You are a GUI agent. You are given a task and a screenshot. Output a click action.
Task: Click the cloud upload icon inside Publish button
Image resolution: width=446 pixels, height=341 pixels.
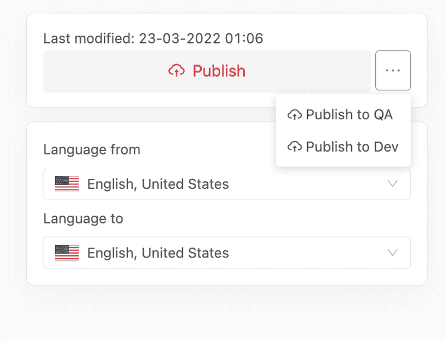click(x=176, y=71)
